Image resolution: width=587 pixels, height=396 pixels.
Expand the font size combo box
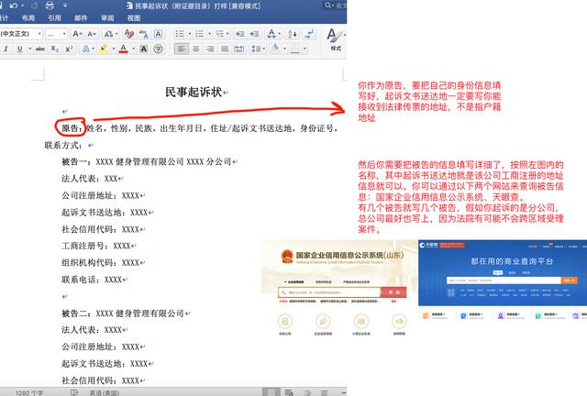coord(64,34)
